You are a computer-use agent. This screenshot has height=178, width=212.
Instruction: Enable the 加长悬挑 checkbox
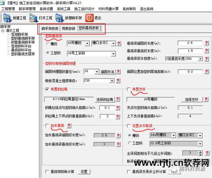(47, 125)
